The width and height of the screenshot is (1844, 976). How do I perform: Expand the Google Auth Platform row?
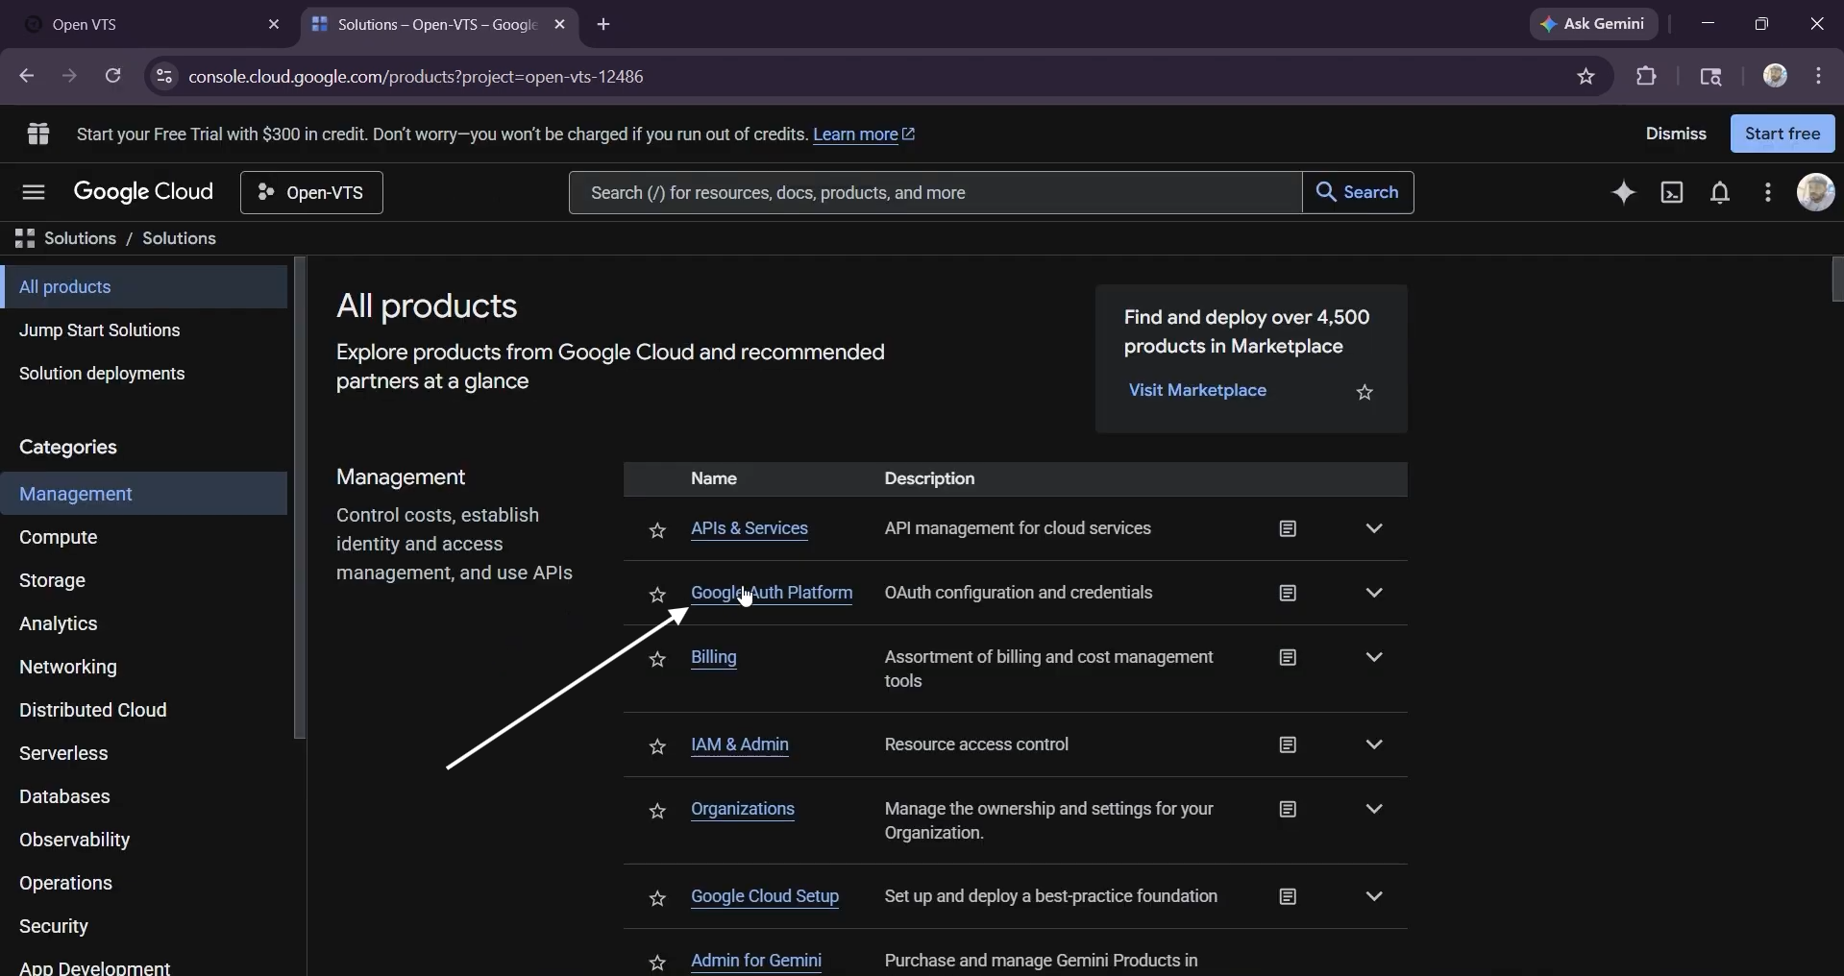click(x=1374, y=594)
